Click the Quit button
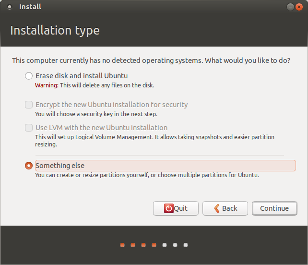The width and height of the screenshot is (308, 265). point(176,208)
